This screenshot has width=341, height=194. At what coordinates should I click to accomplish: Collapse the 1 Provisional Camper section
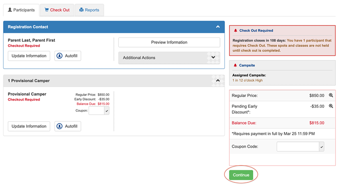[x=218, y=81]
